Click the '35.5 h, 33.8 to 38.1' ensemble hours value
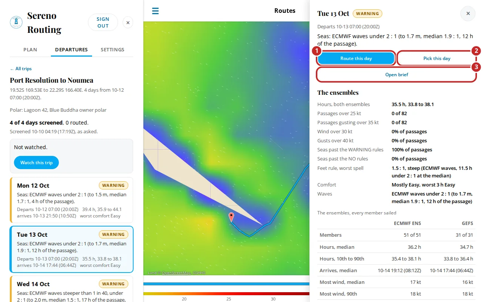 pyautogui.click(x=412, y=105)
